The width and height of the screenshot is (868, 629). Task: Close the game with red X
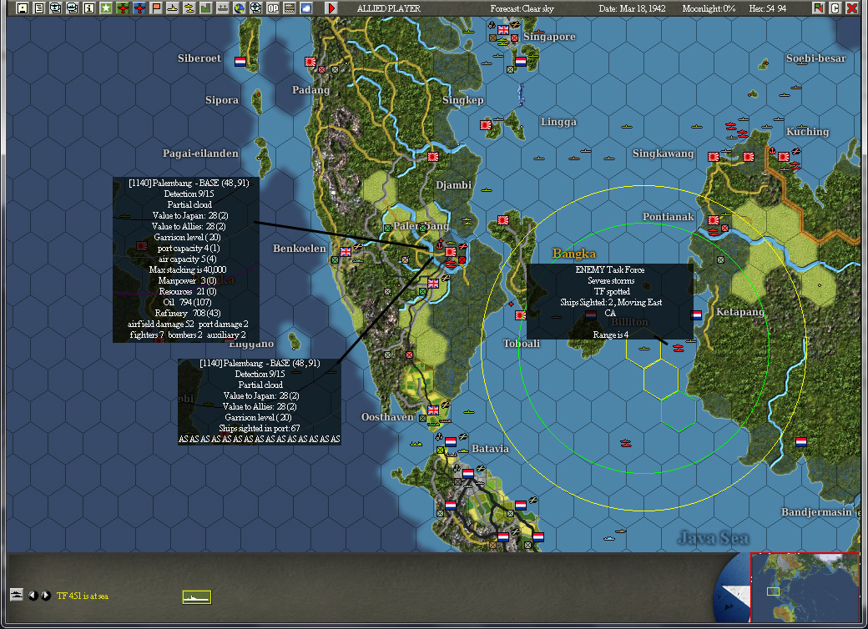pos(852,8)
